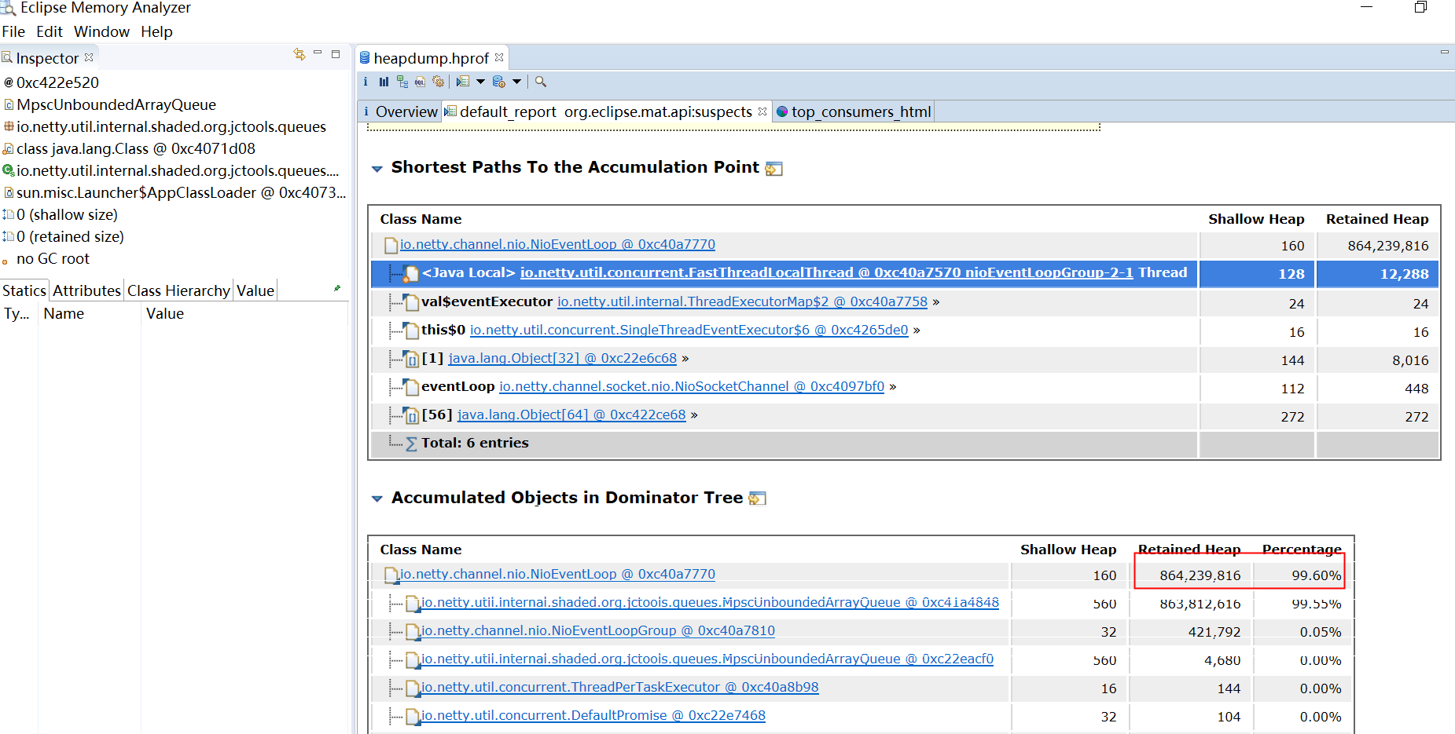Image resolution: width=1455 pixels, height=734 pixels.
Task: Click the pin icon in Inspector
Action: click(x=337, y=289)
